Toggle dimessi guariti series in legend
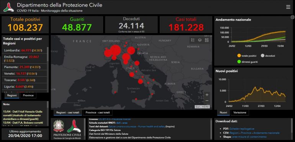The width and height of the screenshot is (295, 142). point(247,61)
